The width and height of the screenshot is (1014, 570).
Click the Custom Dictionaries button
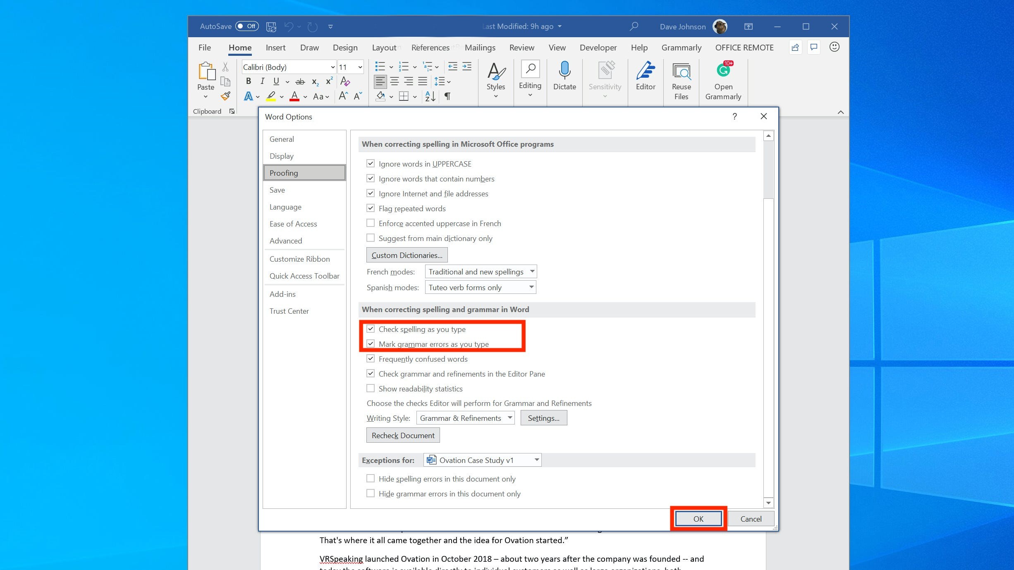407,255
